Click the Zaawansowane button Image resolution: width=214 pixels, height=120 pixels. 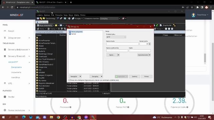click(x=143, y=55)
